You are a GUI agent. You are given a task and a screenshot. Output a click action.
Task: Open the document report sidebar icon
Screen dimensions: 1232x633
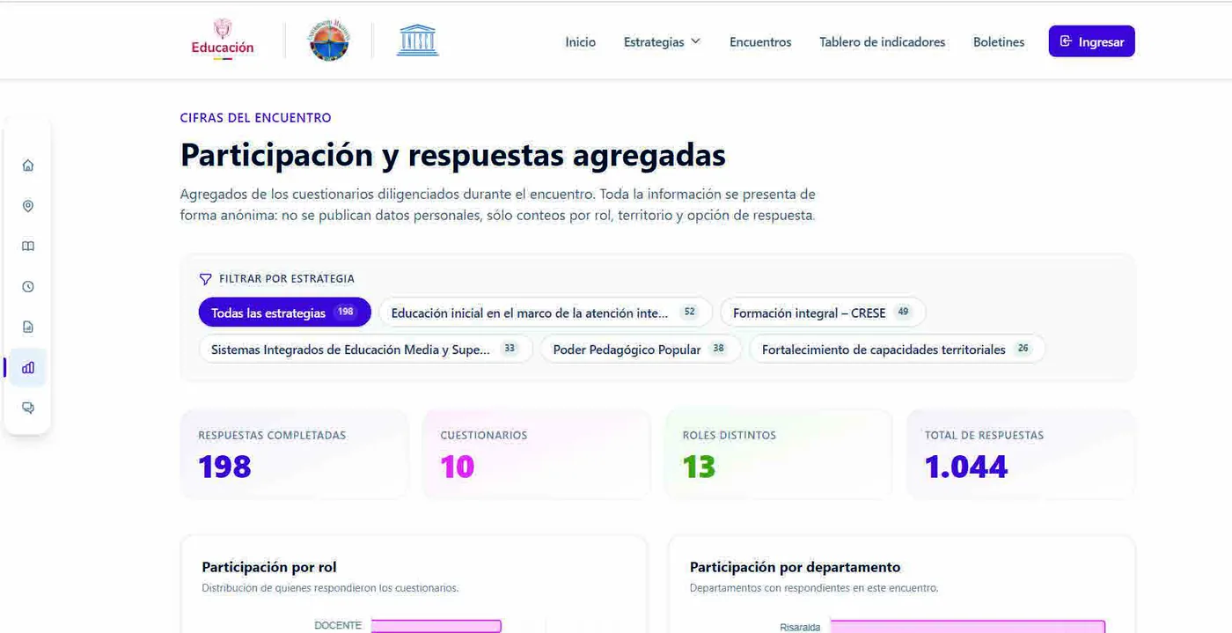click(28, 328)
